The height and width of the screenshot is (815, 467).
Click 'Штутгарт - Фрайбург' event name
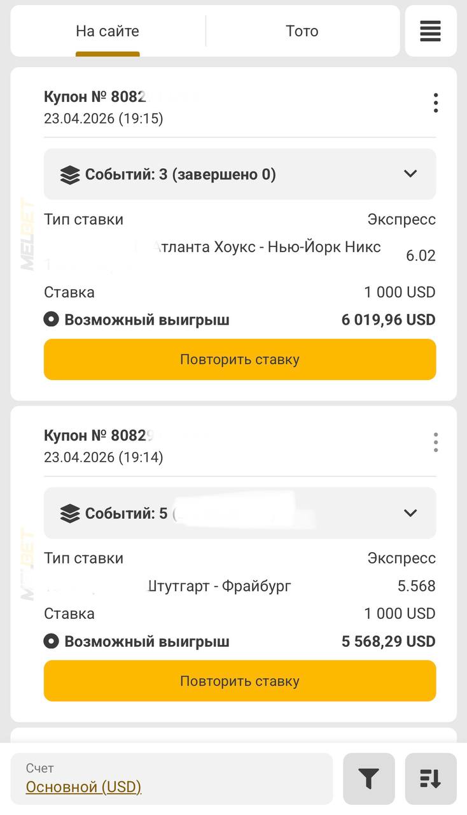(x=220, y=586)
